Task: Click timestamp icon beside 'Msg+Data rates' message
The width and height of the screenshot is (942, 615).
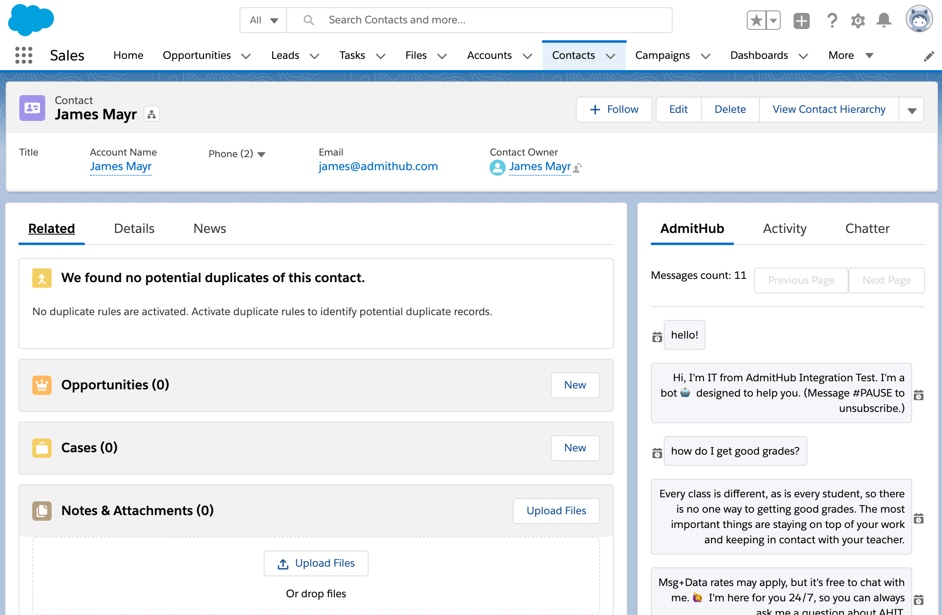Action: coord(919,600)
